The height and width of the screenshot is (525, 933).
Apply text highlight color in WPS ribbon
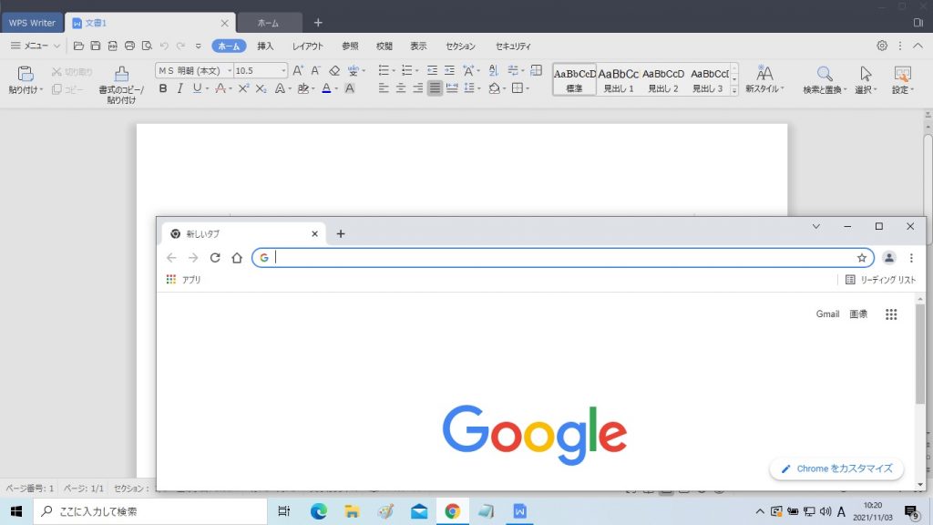(x=303, y=88)
